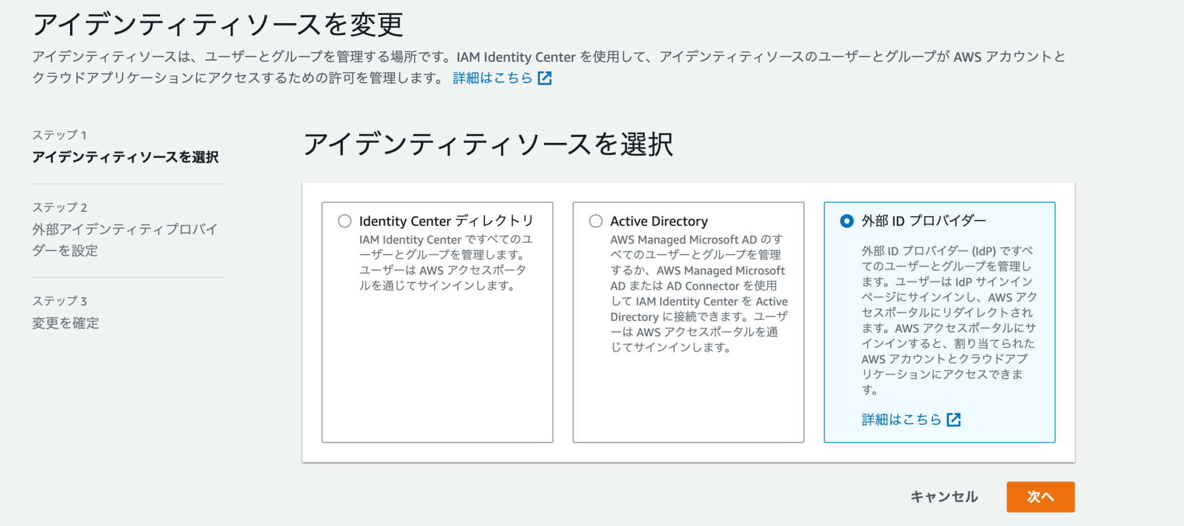Image resolution: width=1184 pixels, height=526 pixels.
Task: Click external-link icon in 外部 ID プロバイダー card
Action: 954,420
